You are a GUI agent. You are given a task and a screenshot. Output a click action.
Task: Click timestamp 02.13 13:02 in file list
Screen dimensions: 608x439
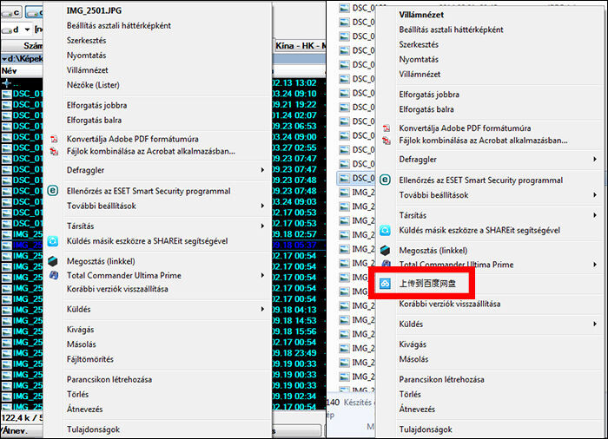click(294, 83)
